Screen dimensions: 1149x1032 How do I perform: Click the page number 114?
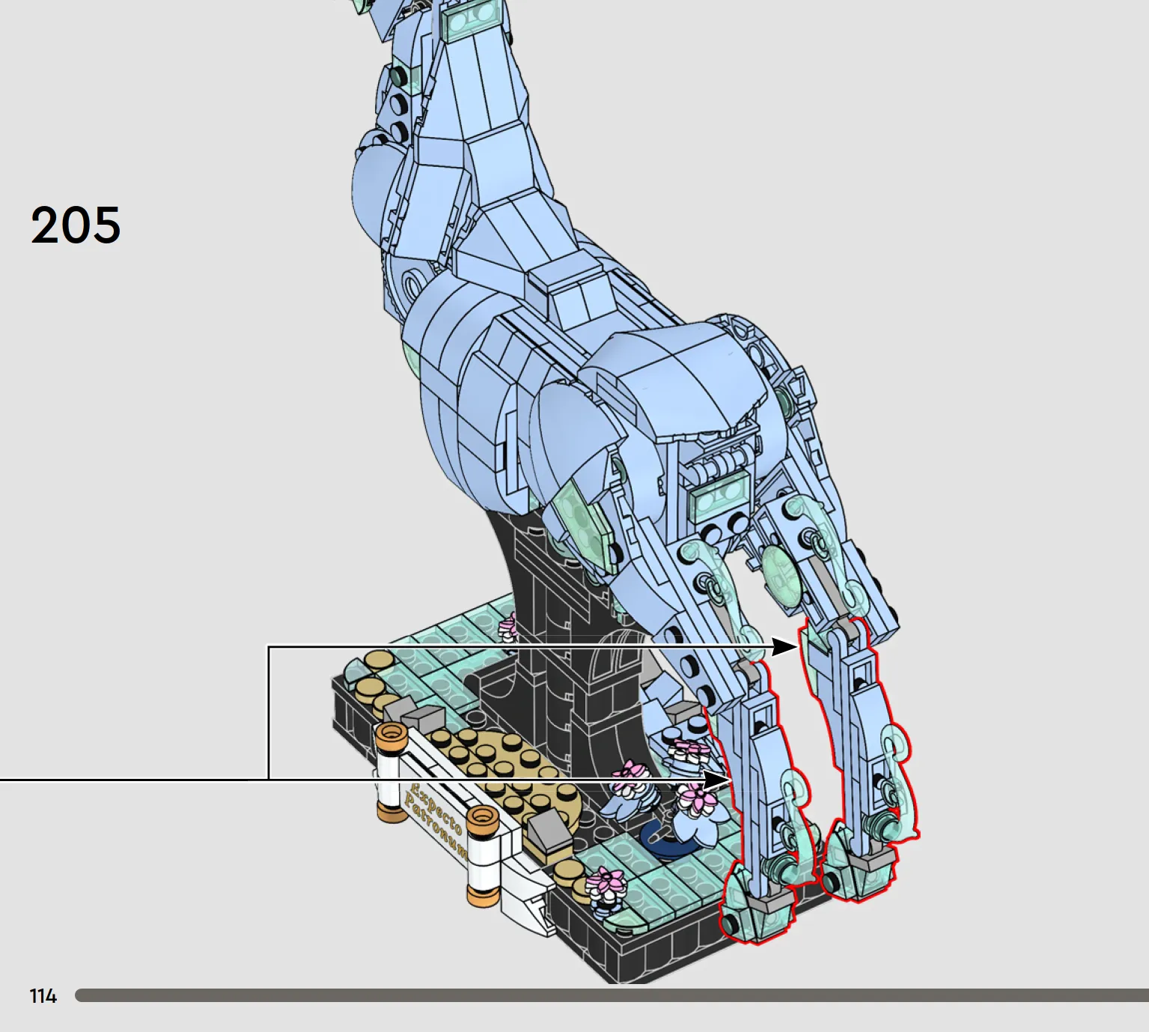[x=43, y=996]
